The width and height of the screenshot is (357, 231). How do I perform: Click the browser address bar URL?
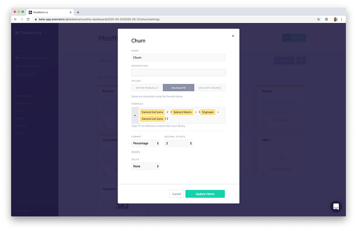(99, 19)
